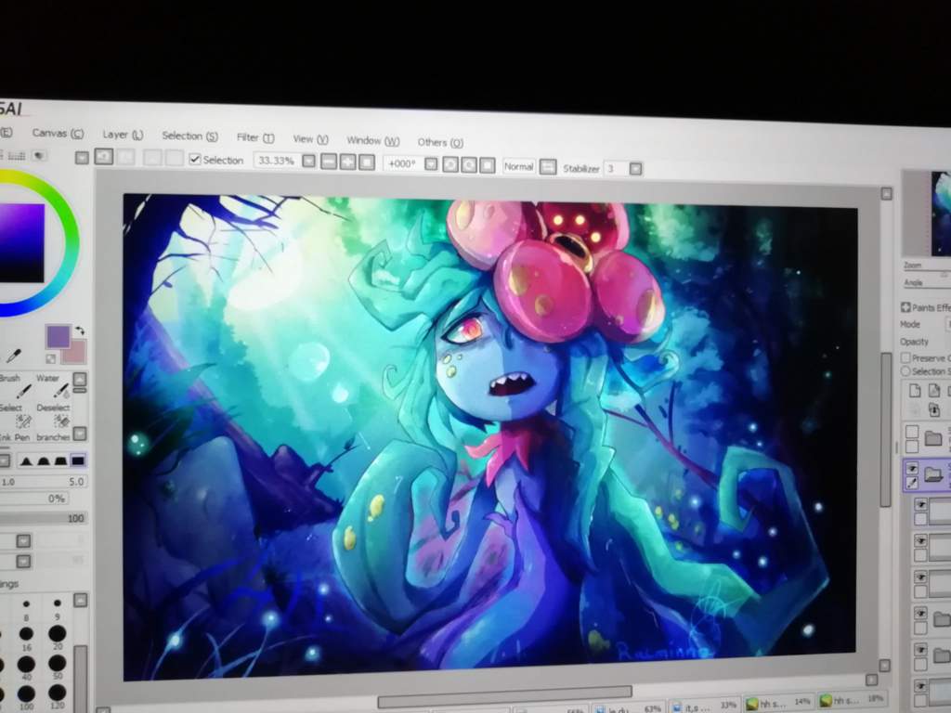951x713 pixels.
Task: Select the eyedropper tool
Action: tap(13, 355)
